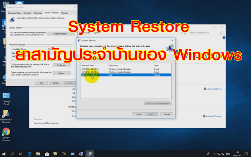Sort by the Description column header
This screenshot has height=157, width=251.
point(130,66)
